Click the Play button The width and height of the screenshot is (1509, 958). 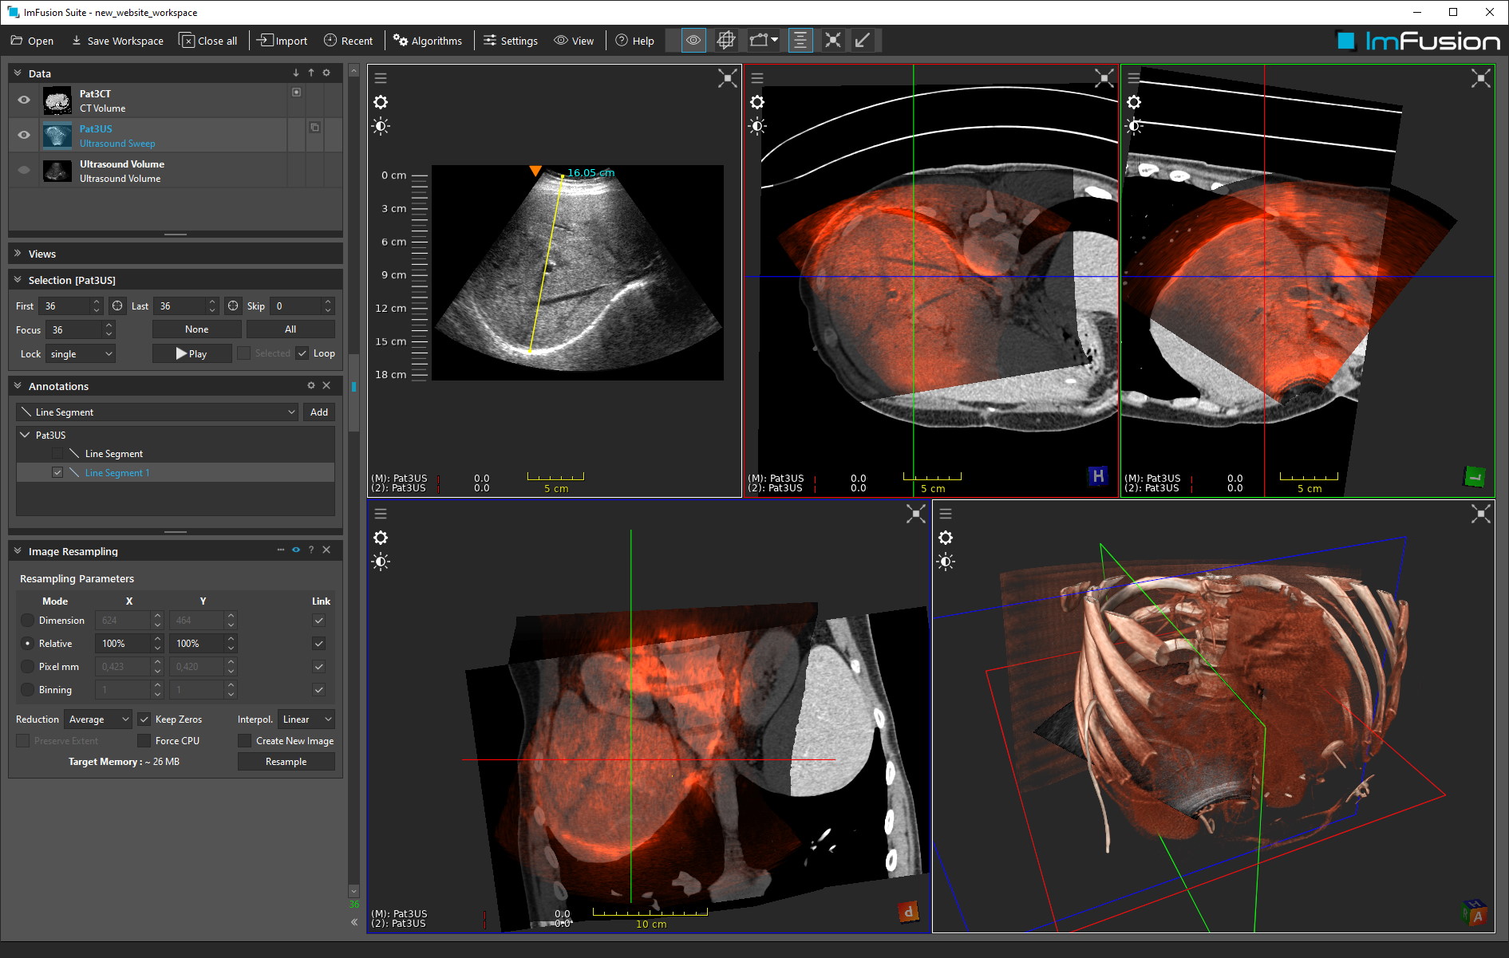(x=192, y=353)
